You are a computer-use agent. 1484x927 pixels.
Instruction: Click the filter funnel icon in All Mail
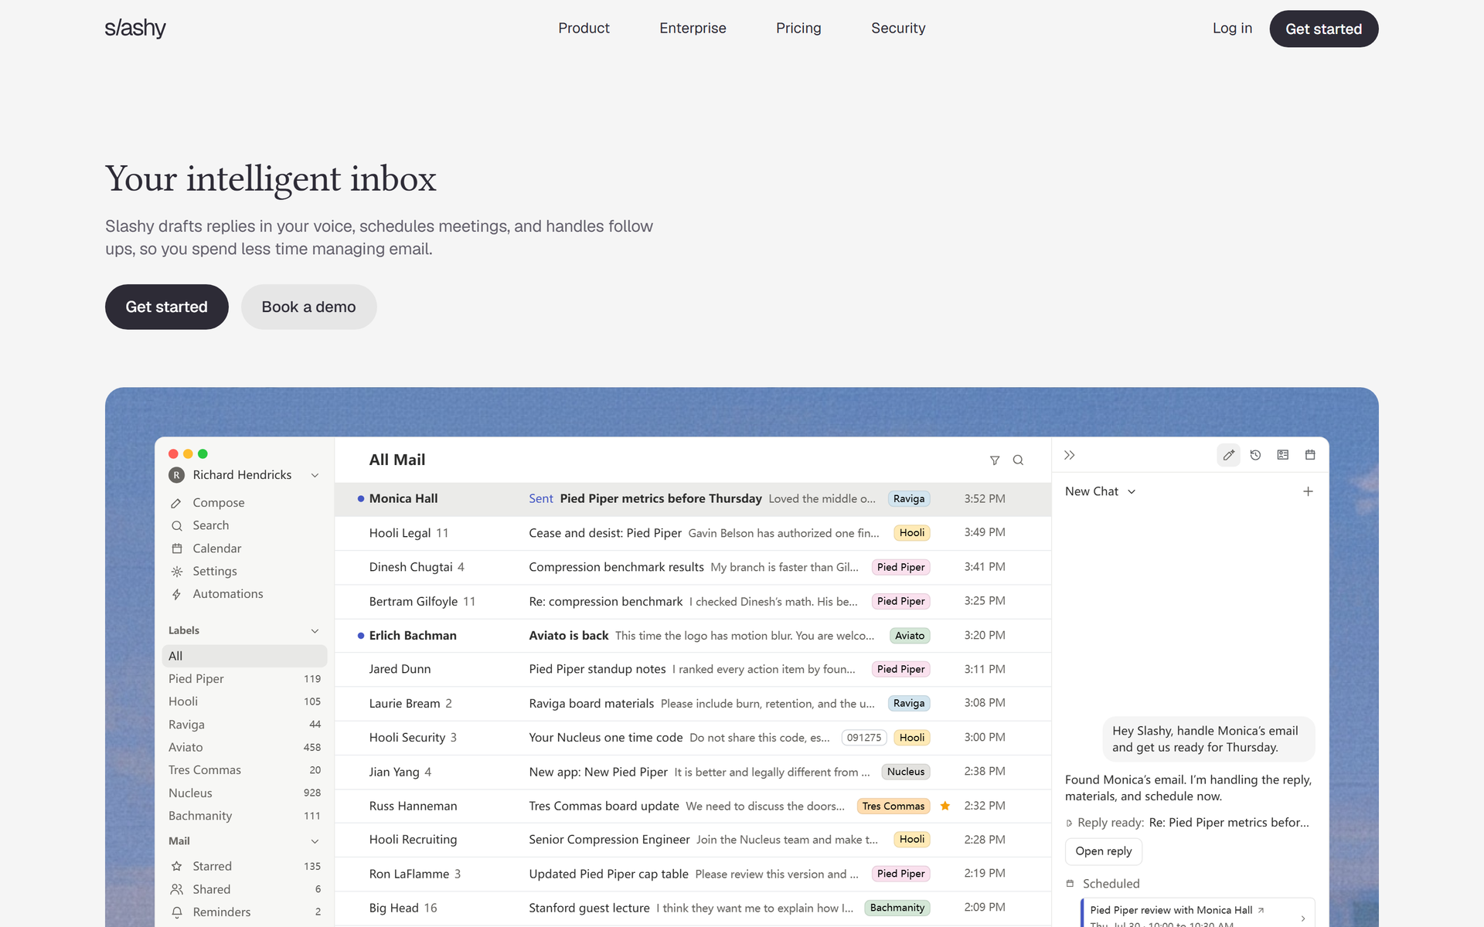(x=995, y=460)
